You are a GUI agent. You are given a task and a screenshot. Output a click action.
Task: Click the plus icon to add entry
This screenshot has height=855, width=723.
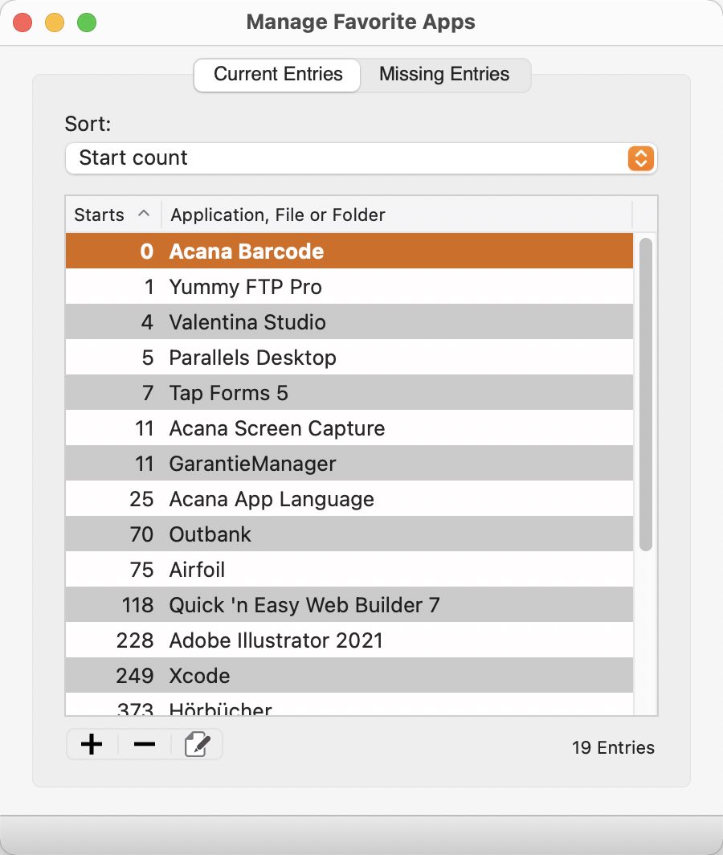(92, 745)
